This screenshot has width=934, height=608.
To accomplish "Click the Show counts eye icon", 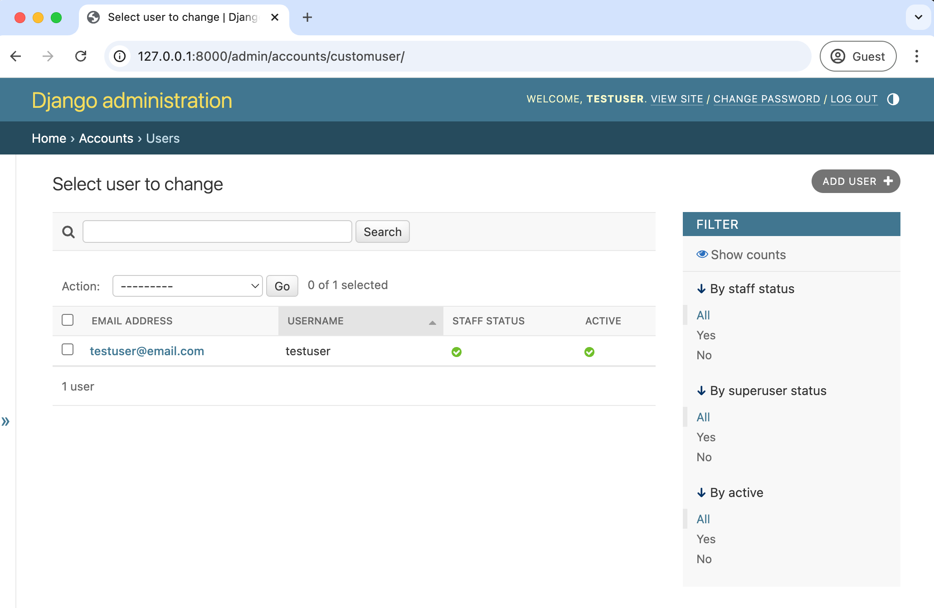I will click(701, 254).
